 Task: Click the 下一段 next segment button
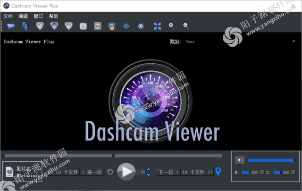(168, 172)
